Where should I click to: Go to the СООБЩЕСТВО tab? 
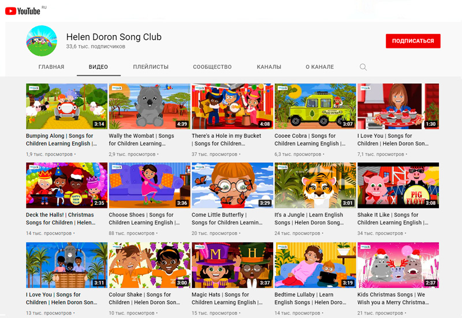coord(212,67)
